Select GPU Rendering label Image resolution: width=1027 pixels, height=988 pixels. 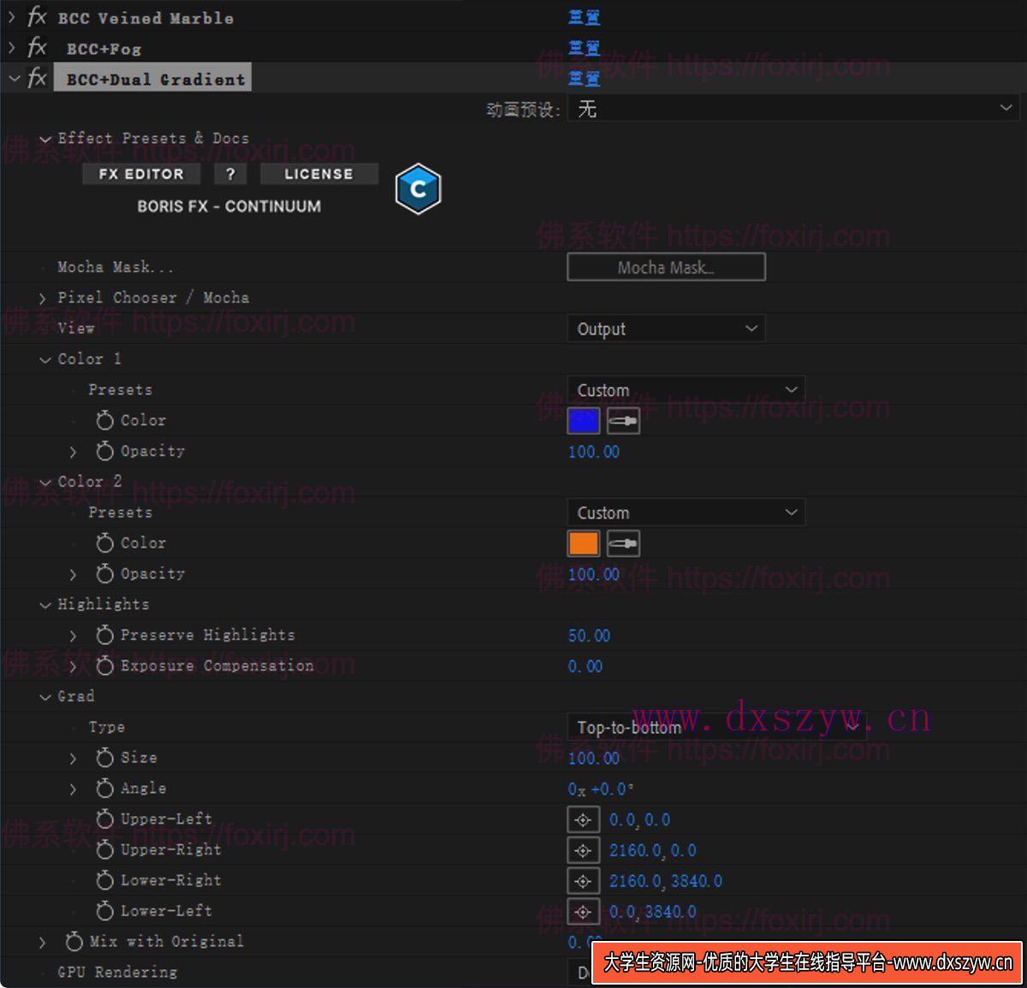[x=117, y=973]
